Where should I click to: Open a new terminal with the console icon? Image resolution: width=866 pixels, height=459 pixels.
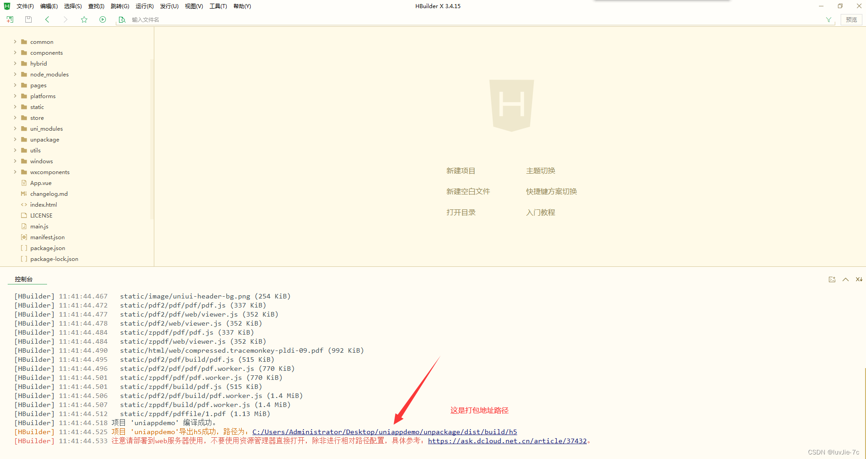pyautogui.click(x=832, y=279)
